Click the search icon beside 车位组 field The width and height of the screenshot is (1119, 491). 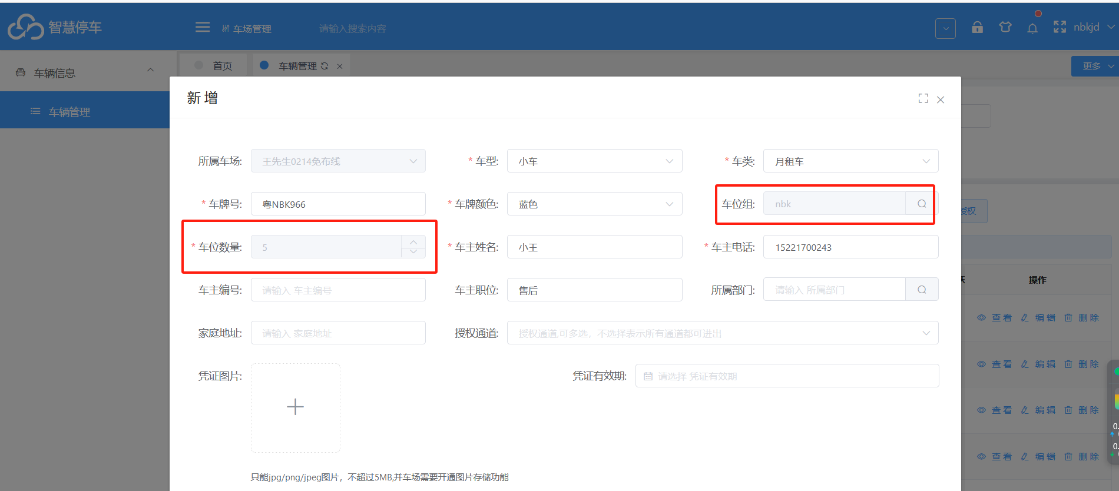922,204
